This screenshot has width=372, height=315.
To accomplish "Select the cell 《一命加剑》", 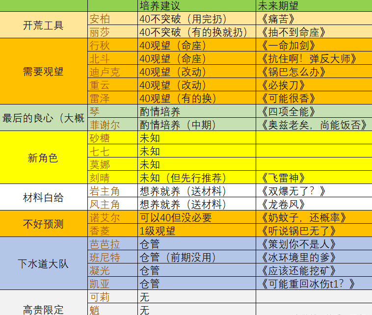I will [x=314, y=45].
